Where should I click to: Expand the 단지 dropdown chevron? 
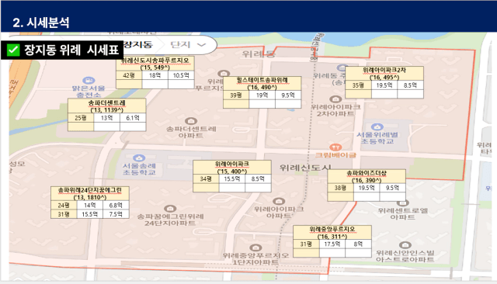tap(202, 45)
